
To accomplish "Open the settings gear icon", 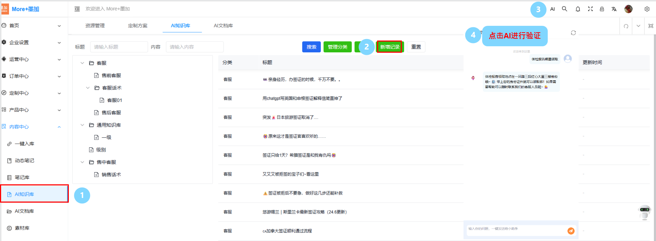I will pos(647,9).
